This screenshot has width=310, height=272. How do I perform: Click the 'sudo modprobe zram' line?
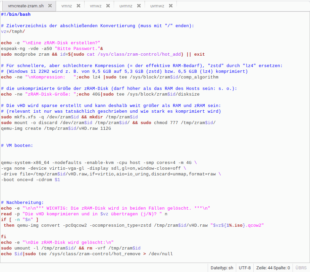coord(103,54)
